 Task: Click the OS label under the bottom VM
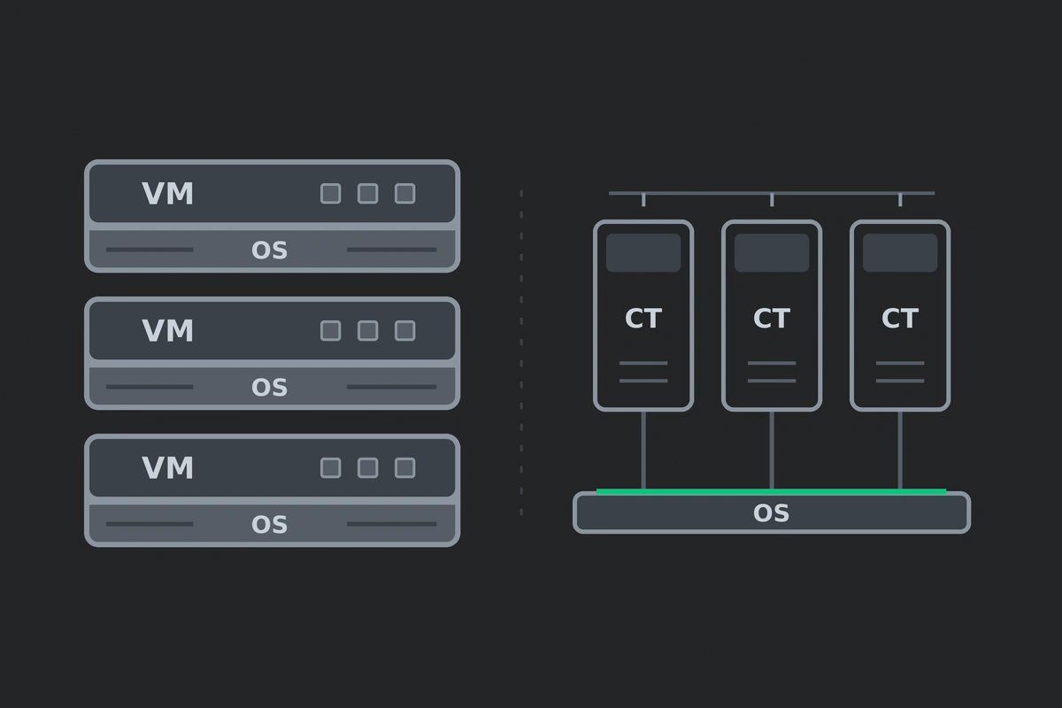point(270,525)
